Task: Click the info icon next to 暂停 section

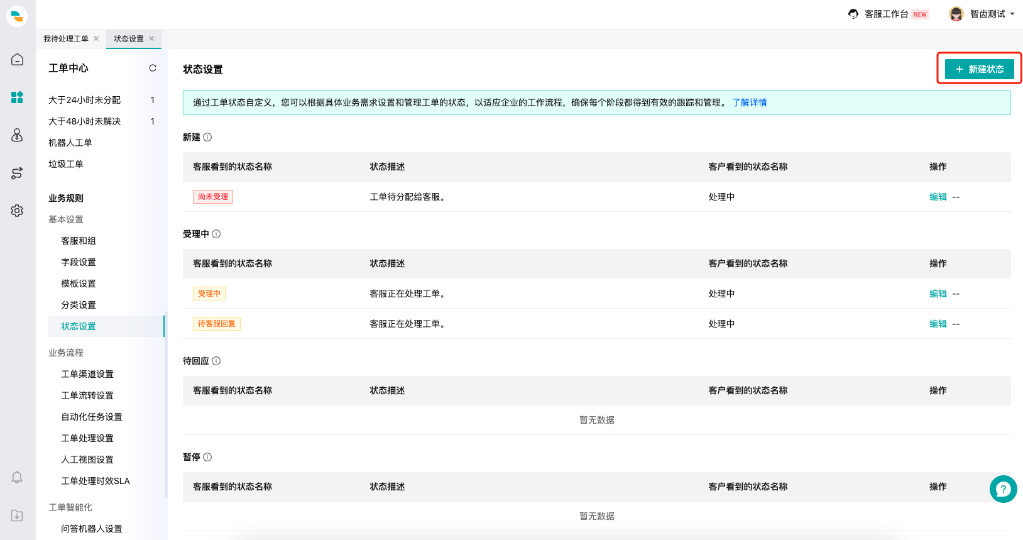Action: click(207, 457)
